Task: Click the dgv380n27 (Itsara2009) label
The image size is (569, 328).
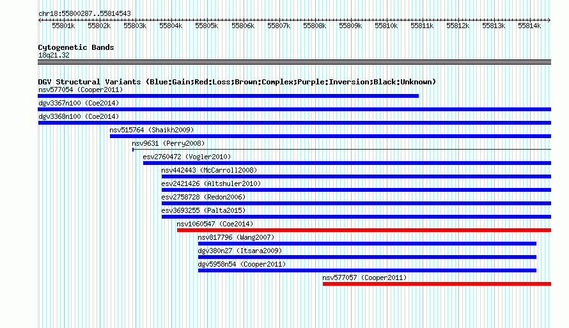Action: 240,251
